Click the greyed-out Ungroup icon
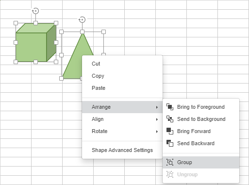The height and width of the screenshot is (185, 249). point(170,174)
